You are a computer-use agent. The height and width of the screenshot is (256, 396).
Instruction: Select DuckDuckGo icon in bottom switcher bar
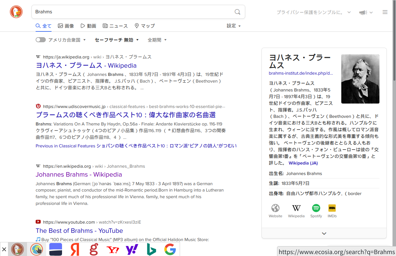point(17,249)
